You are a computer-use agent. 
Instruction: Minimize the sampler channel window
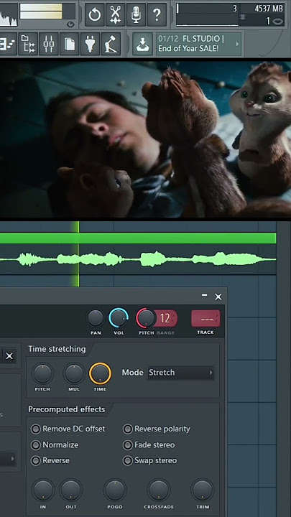tap(205, 295)
